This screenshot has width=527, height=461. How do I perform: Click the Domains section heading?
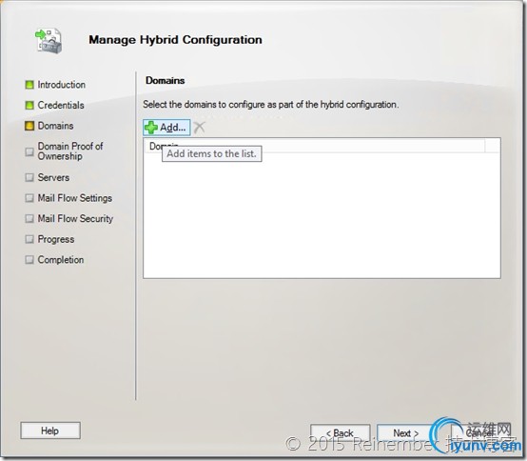click(165, 80)
